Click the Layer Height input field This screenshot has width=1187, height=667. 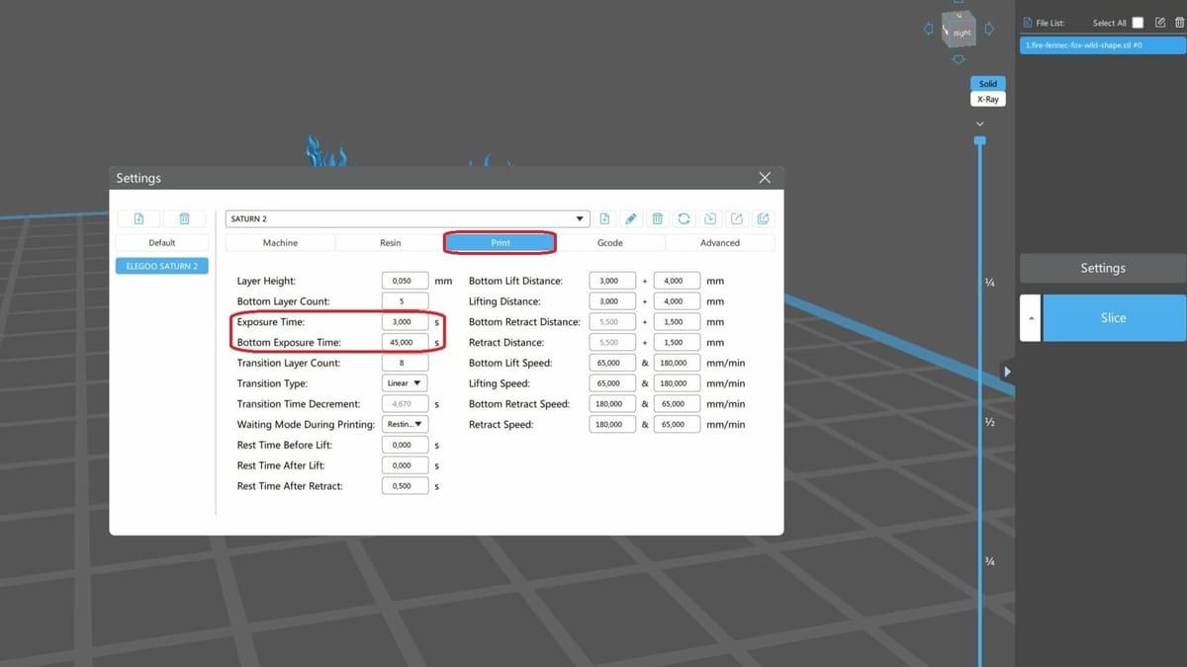tap(405, 281)
